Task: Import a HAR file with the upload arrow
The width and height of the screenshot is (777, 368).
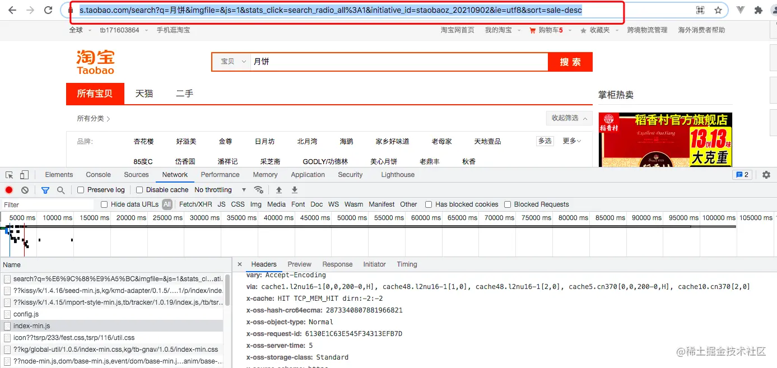Action: coord(279,190)
